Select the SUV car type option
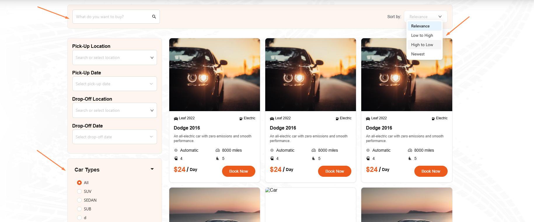 (x=79, y=191)
